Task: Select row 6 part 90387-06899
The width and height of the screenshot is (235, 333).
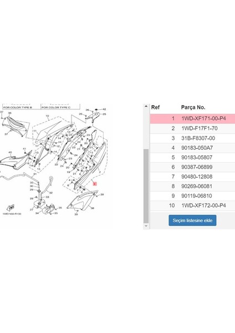Action: pos(192,167)
